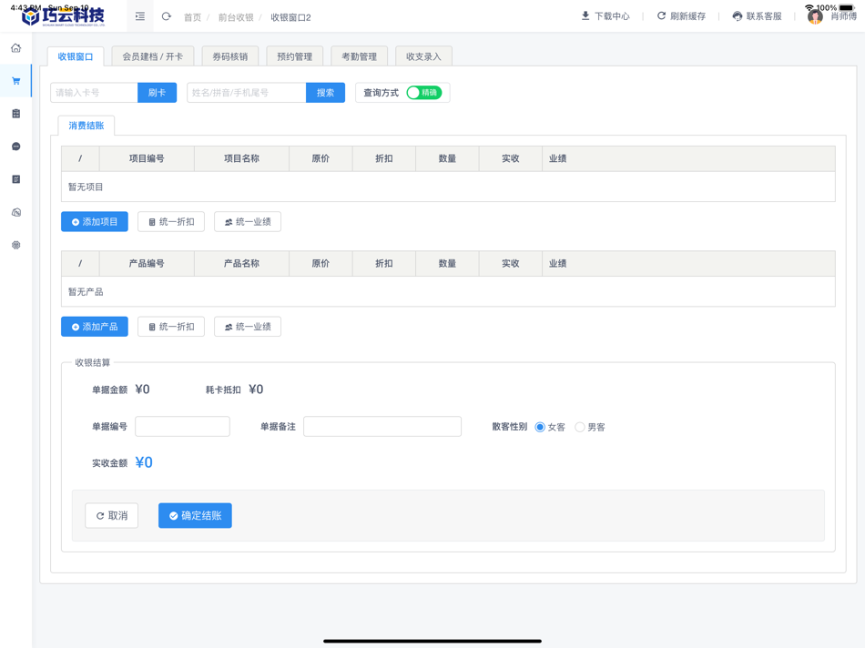This screenshot has height=648, width=865.
Task: Apply 统一业绩 for产品 list
Action: (x=247, y=326)
